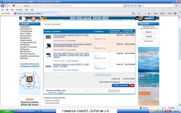This screenshot has height=113, width=181.
Task: Open Kit Dual Channel Corsair 4GB link
Action: click(x=71, y=65)
